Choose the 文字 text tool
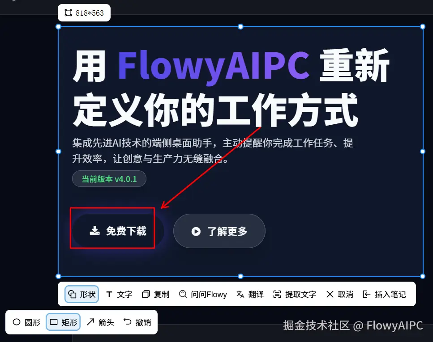 click(119, 294)
